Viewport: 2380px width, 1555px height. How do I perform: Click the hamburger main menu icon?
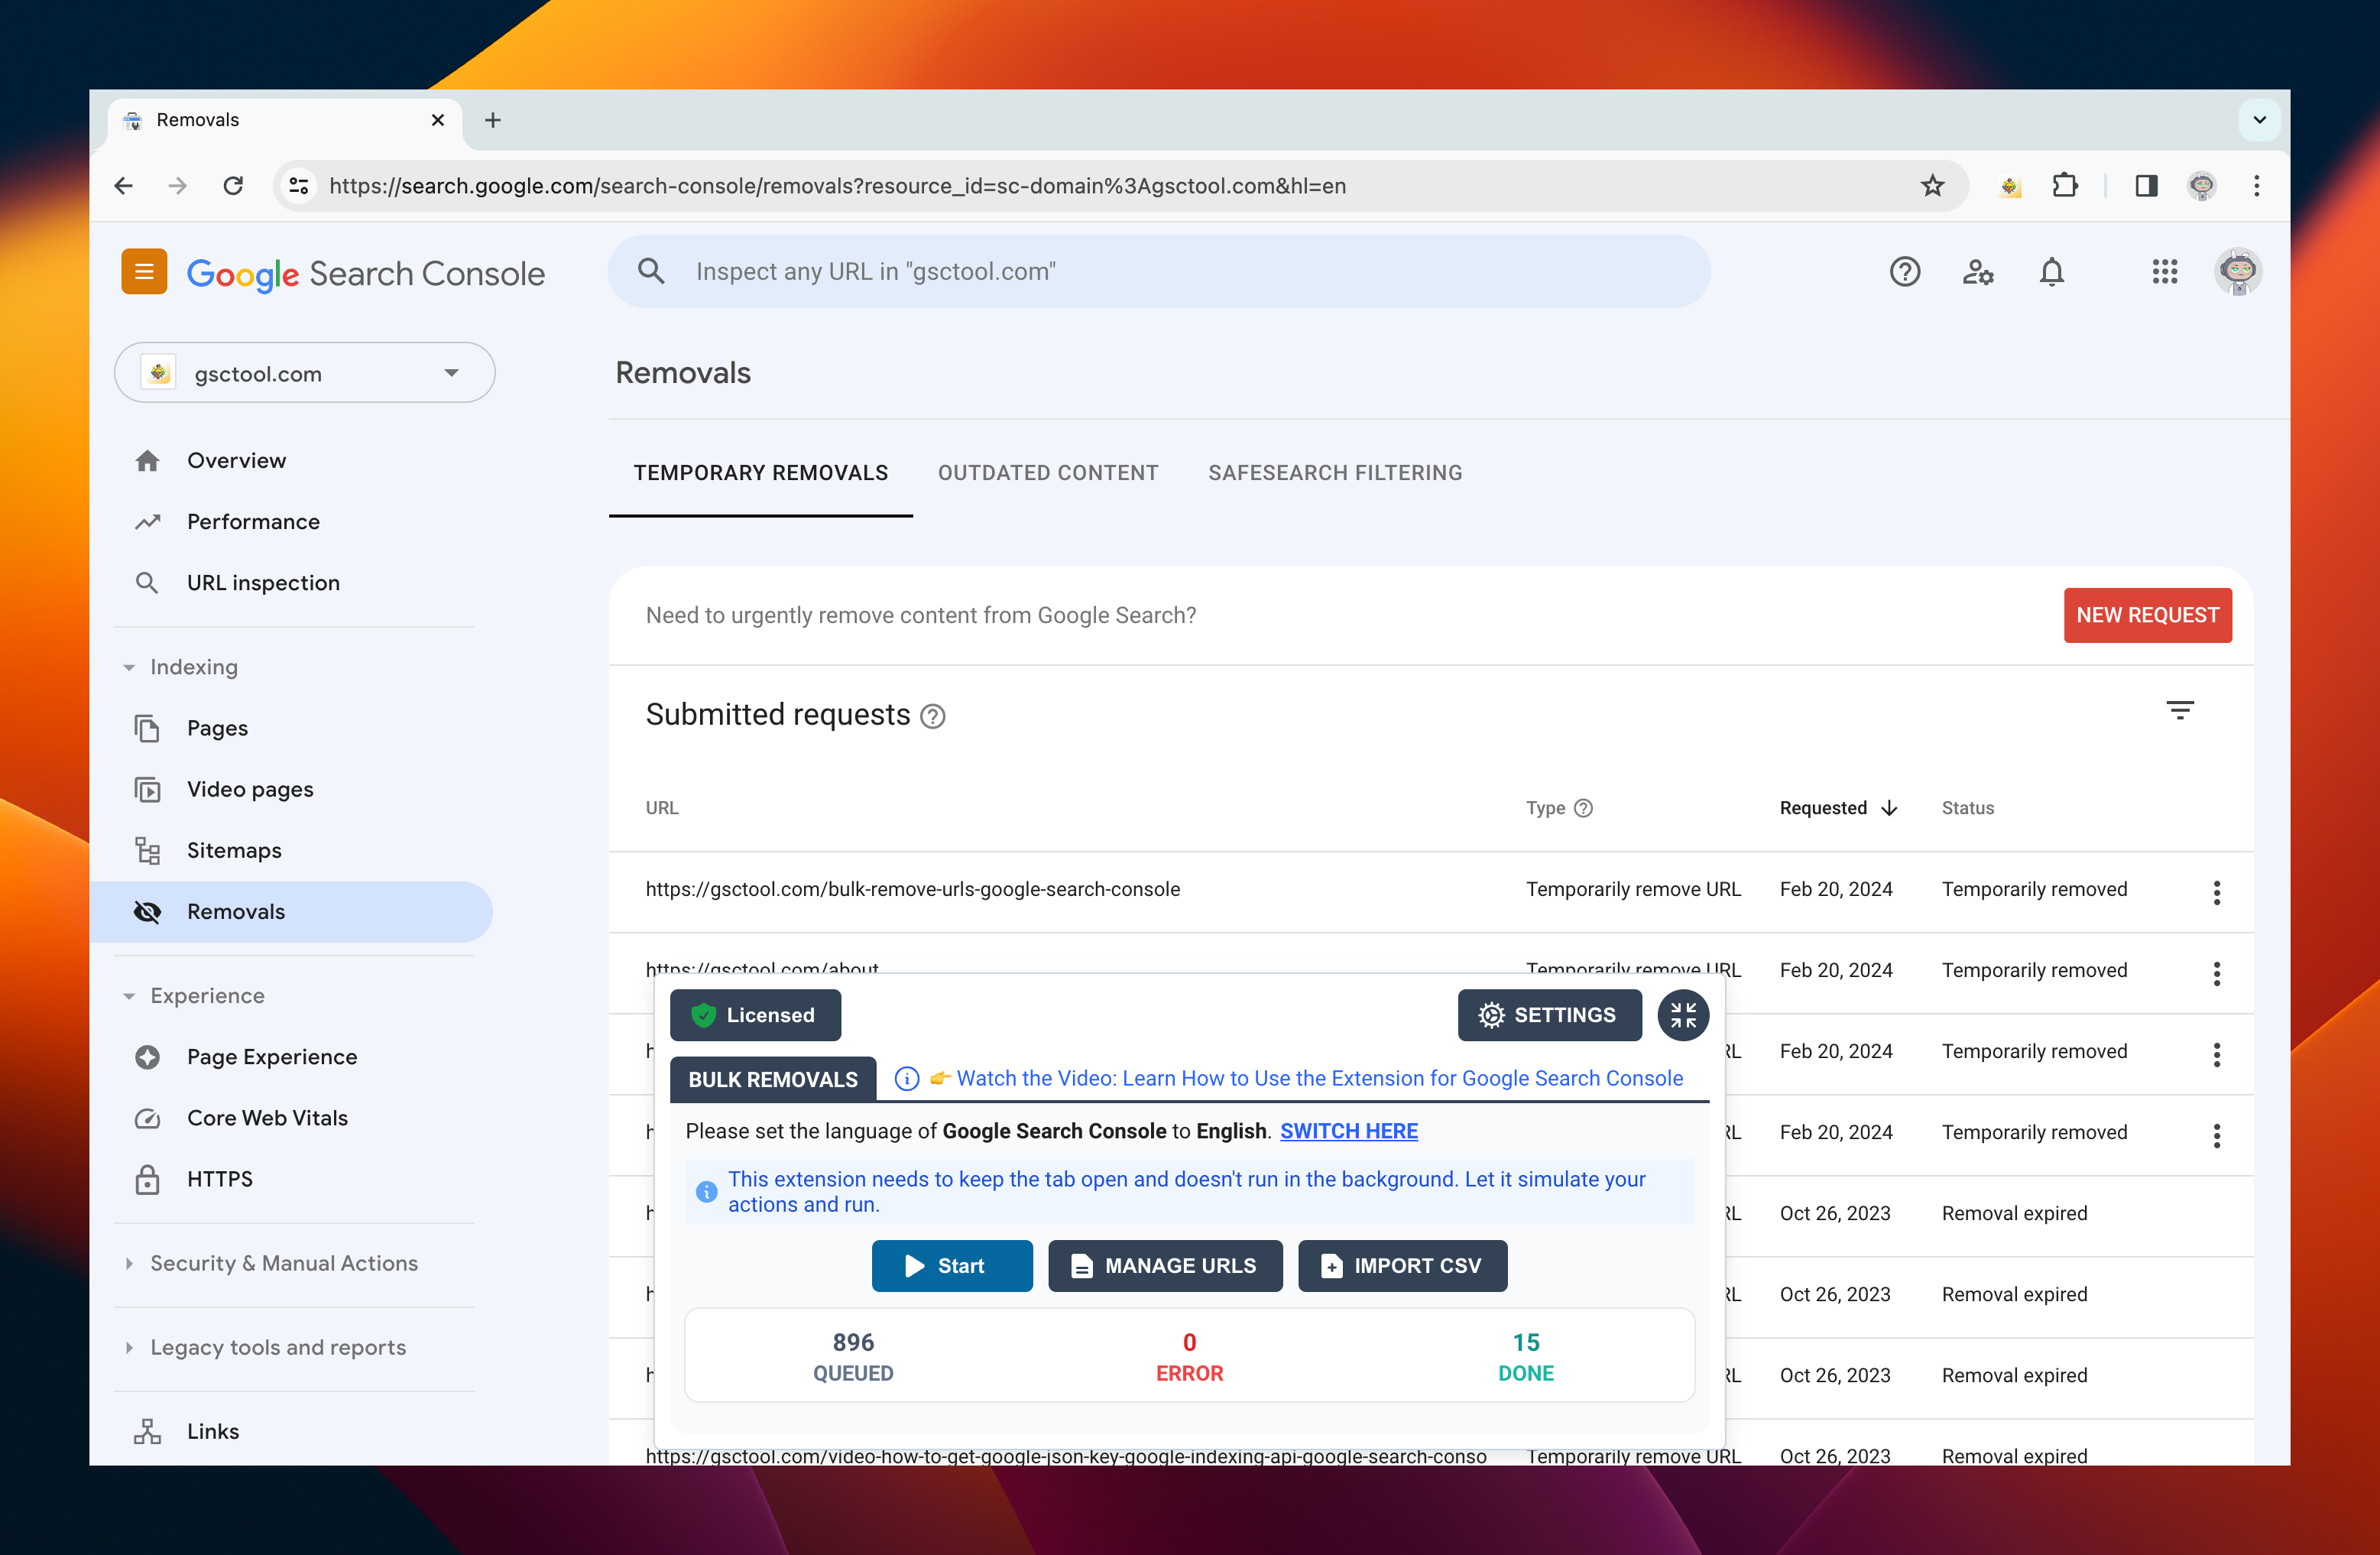[x=144, y=272]
